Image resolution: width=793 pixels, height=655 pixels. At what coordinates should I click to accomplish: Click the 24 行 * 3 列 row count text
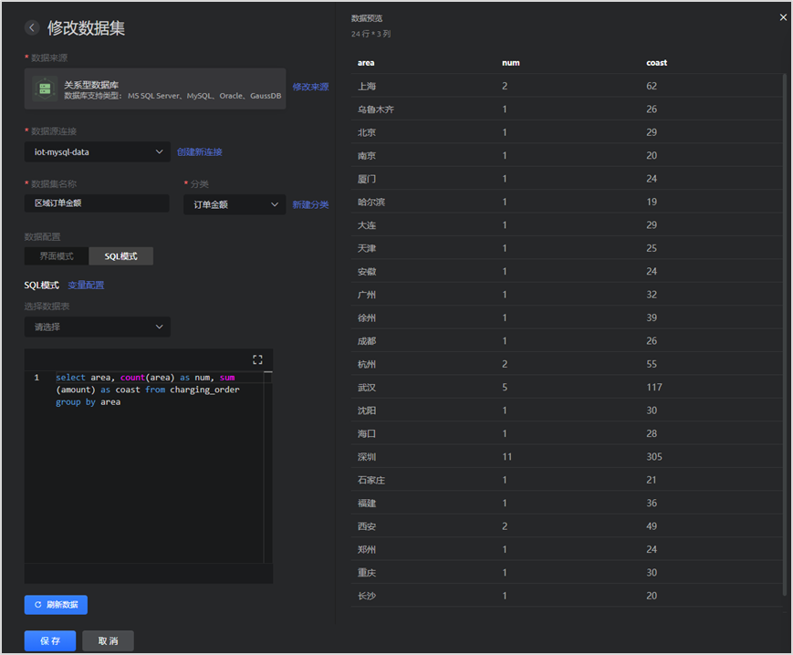[370, 34]
